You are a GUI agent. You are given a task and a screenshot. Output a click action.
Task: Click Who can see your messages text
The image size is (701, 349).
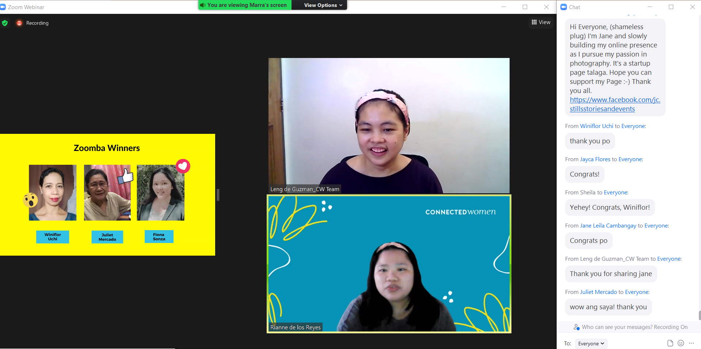click(x=617, y=327)
